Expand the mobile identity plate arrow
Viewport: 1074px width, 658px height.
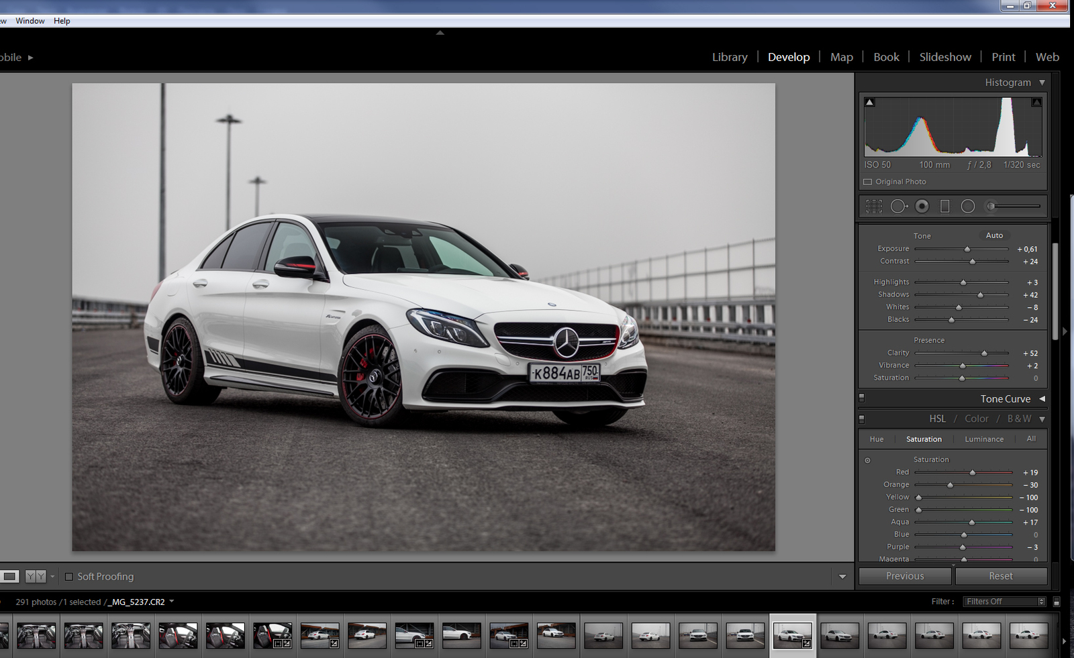point(30,58)
